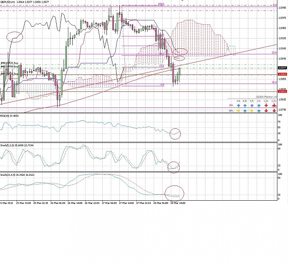Click the buy order label ending 700
This screenshot has height=263, width=288.
pos(9,66)
